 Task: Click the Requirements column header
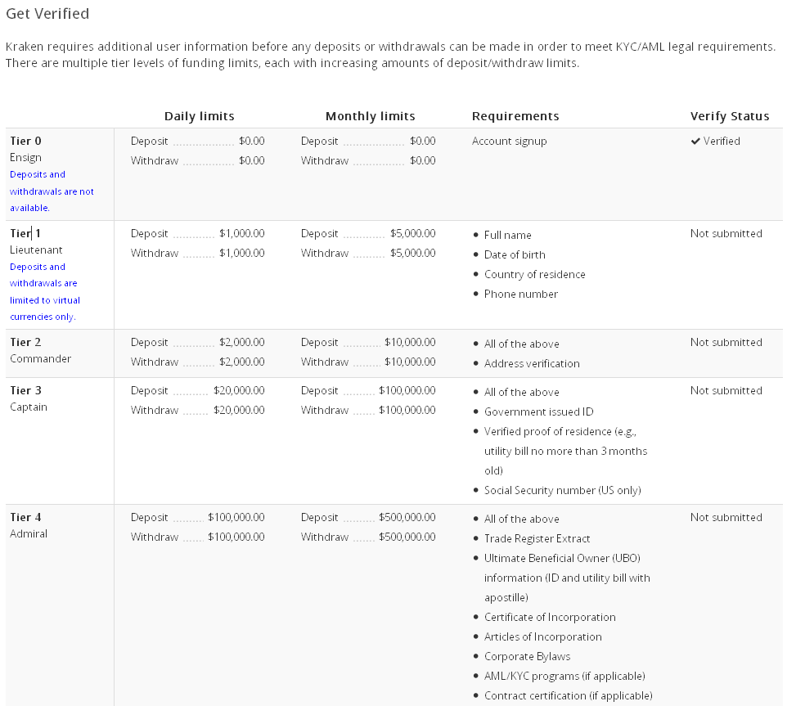[515, 116]
